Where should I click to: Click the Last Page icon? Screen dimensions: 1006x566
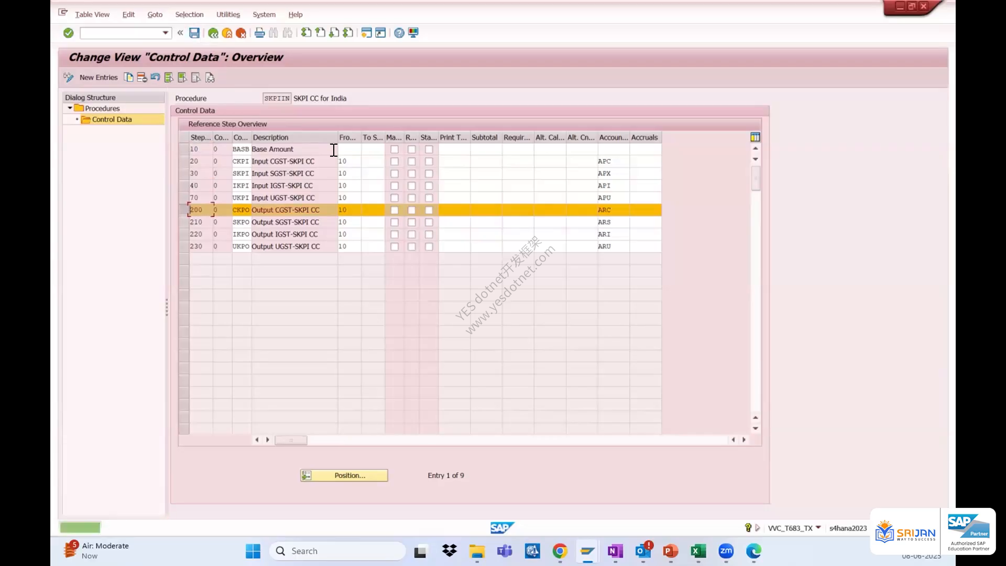pos(348,33)
